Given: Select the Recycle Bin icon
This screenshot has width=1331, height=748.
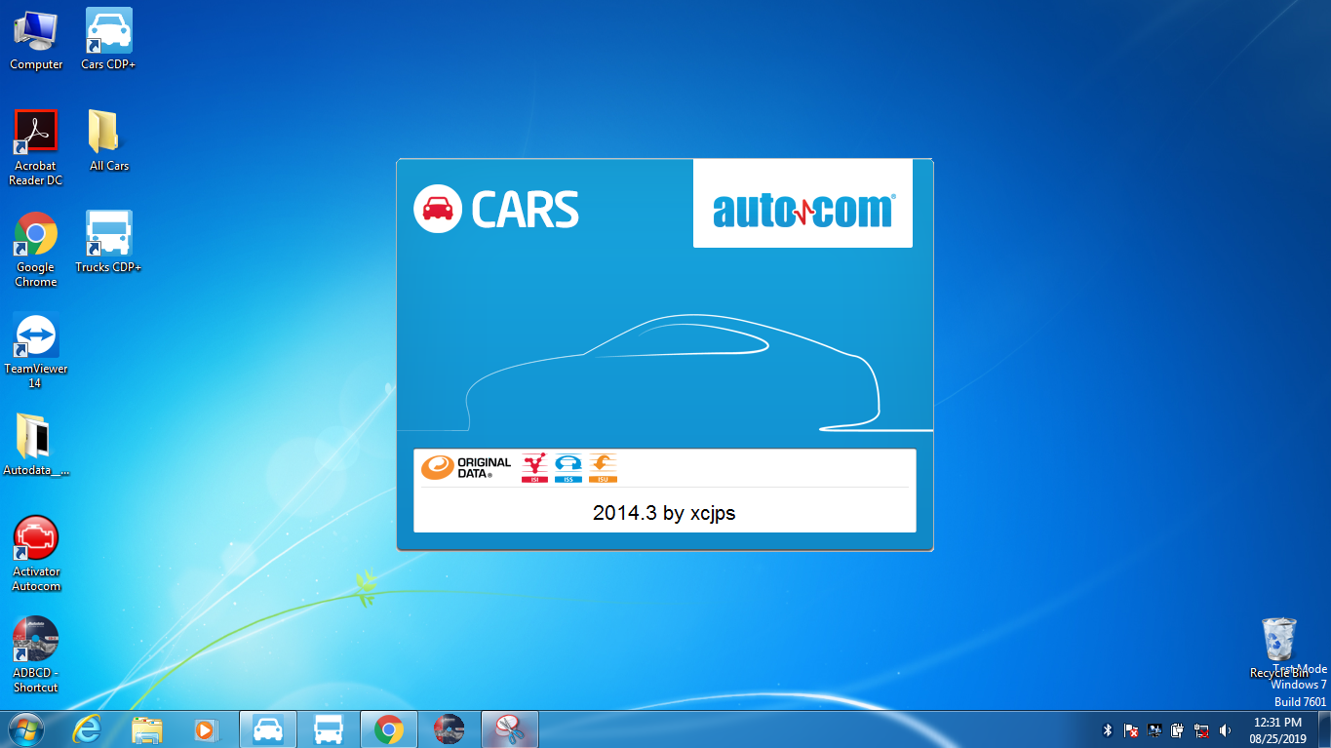Looking at the screenshot, I should [x=1278, y=648].
